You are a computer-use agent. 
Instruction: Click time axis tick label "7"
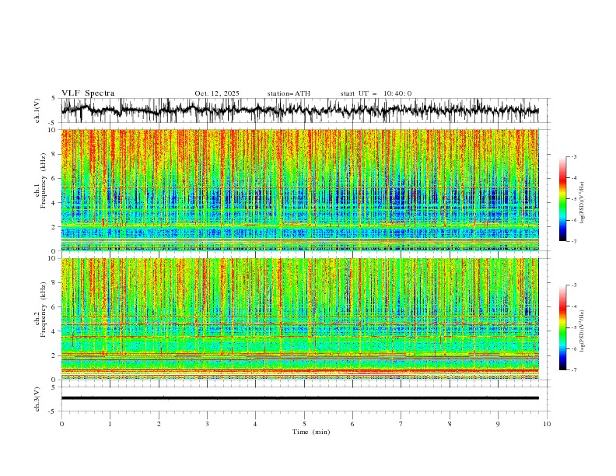(401, 424)
